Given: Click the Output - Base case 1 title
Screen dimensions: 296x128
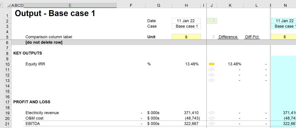Looking at the screenshot, I should pos(55,14).
